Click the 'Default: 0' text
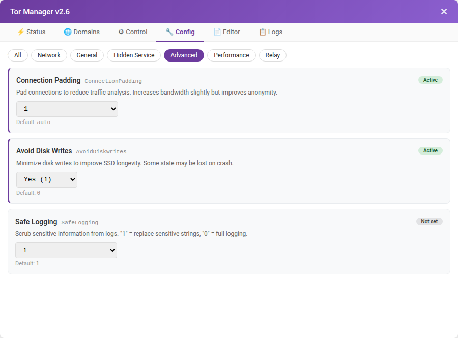This screenshot has height=338, width=458. [28, 193]
